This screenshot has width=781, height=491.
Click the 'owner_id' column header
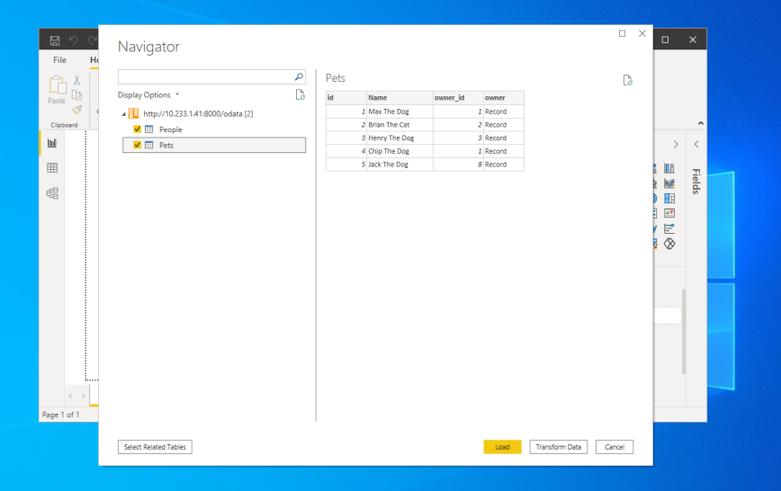pyautogui.click(x=458, y=98)
